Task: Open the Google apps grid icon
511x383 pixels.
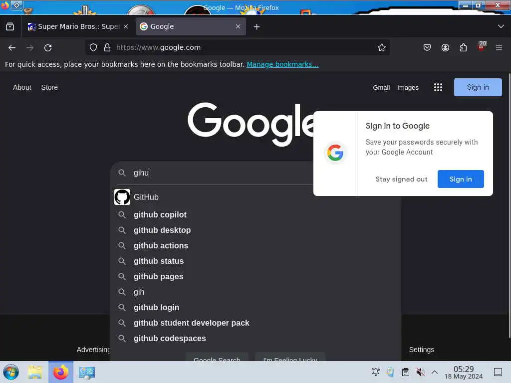Action: pyautogui.click(x=438, y=87)
